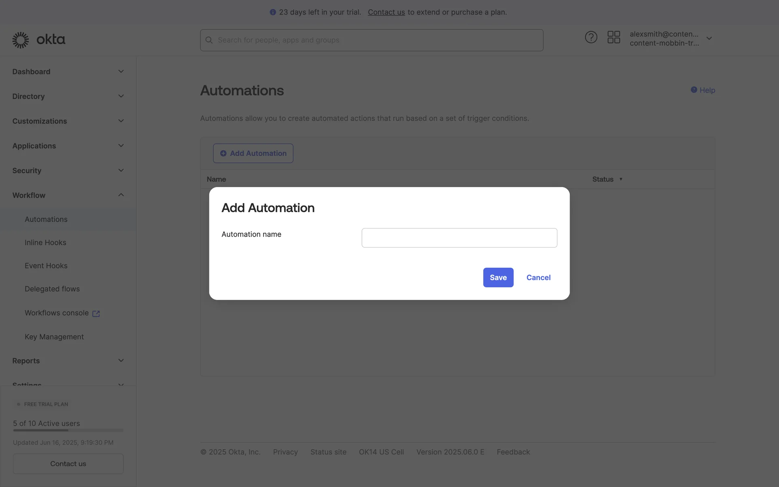Viewport: 779px width, 487px height.
Task: Click the plus icon on Add Automation
Action: click(x=223, y=153)
